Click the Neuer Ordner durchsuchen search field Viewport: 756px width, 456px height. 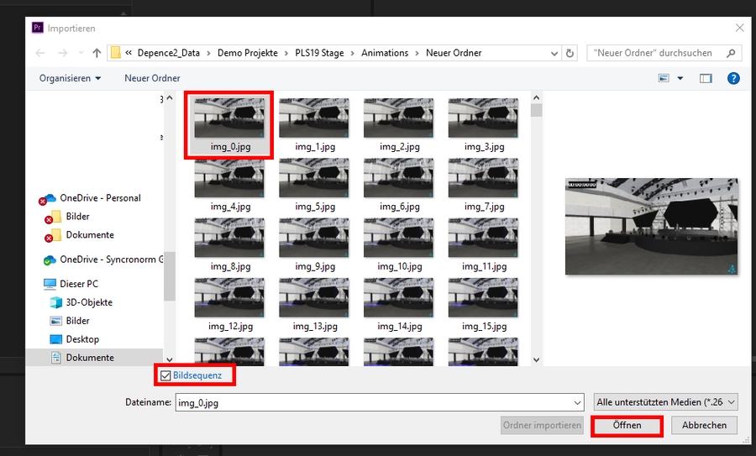[x=659, y=53]
